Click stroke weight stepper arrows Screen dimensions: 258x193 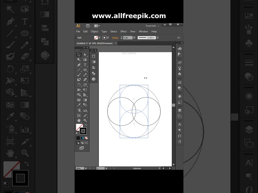coord(121,38)
